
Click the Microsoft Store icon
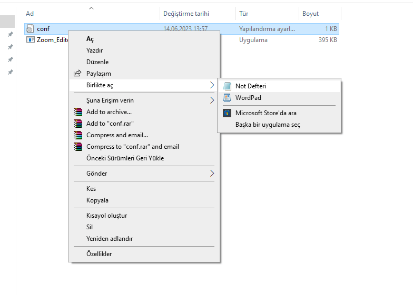227,113
